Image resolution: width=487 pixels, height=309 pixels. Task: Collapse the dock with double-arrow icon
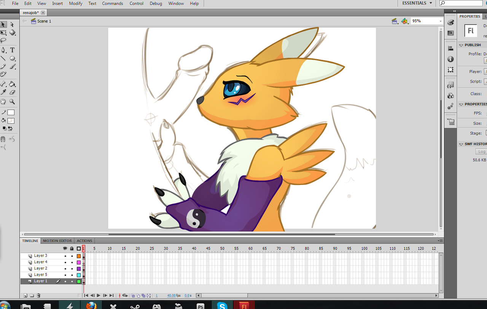pyautogui.click(x=455, y=11)
